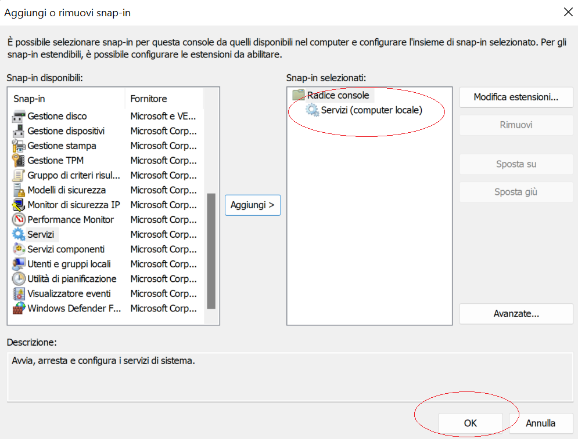Image resolution: width=578 pixels, height=439 pixels.
Task: Select Radice console in selected snap-ins
Action: pos(338,95)
